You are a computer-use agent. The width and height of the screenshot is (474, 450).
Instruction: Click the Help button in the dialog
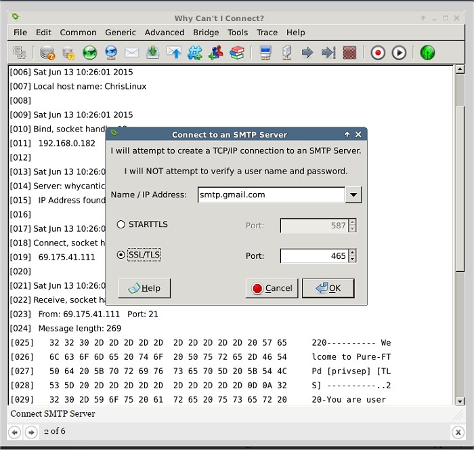144,288
